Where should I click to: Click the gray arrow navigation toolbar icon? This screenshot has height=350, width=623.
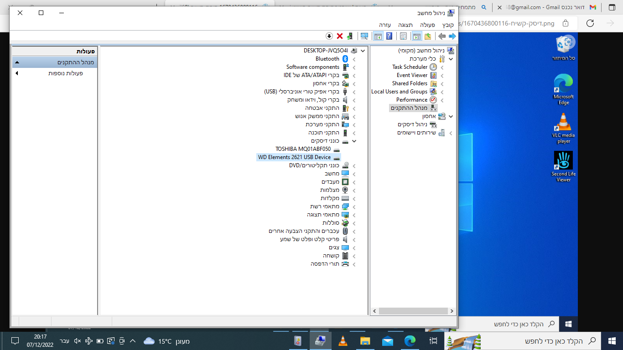pyautogui.click(x=441, y=36)
